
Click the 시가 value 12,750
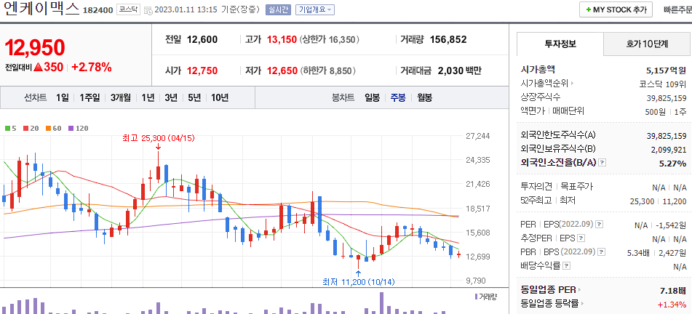[202, 71]
